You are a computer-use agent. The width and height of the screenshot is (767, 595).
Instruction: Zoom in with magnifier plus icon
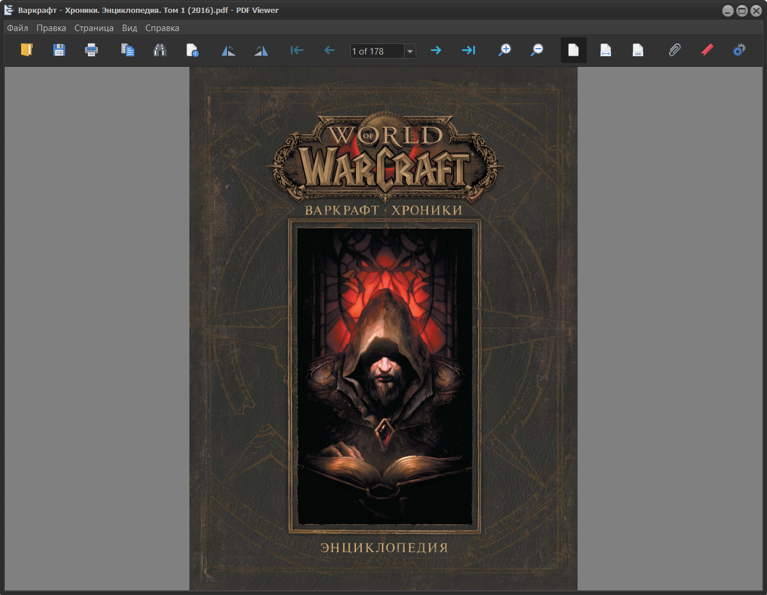click(x=504, y=50)
